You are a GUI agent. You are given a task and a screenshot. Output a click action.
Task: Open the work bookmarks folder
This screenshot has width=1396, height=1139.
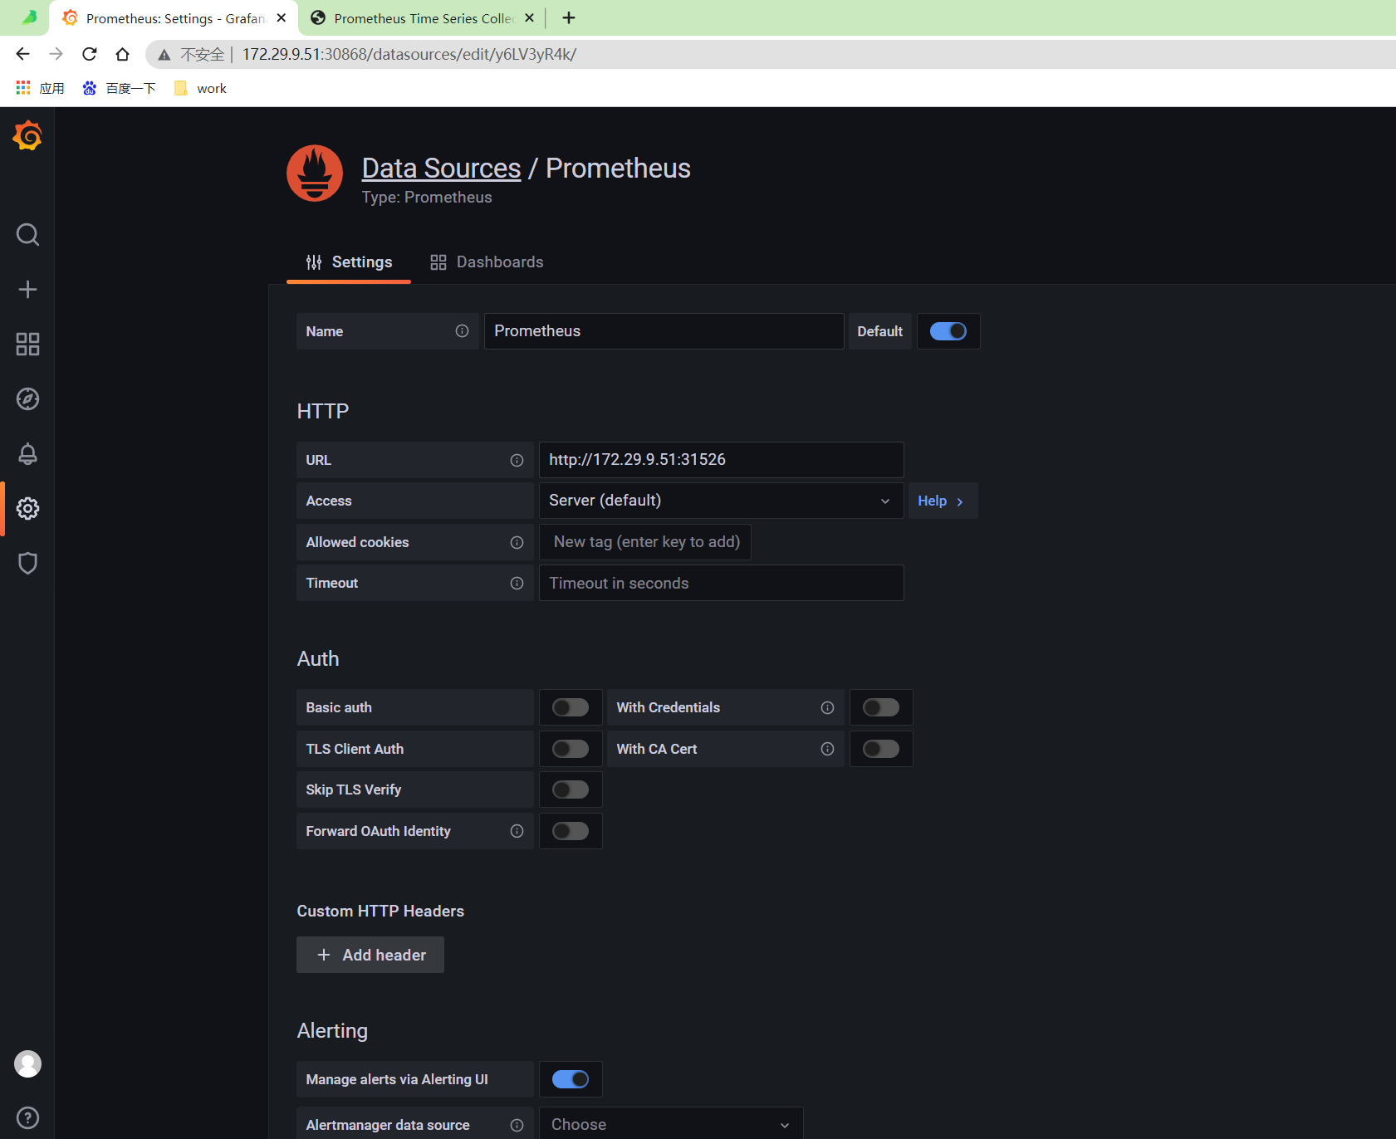click(200, 88)
